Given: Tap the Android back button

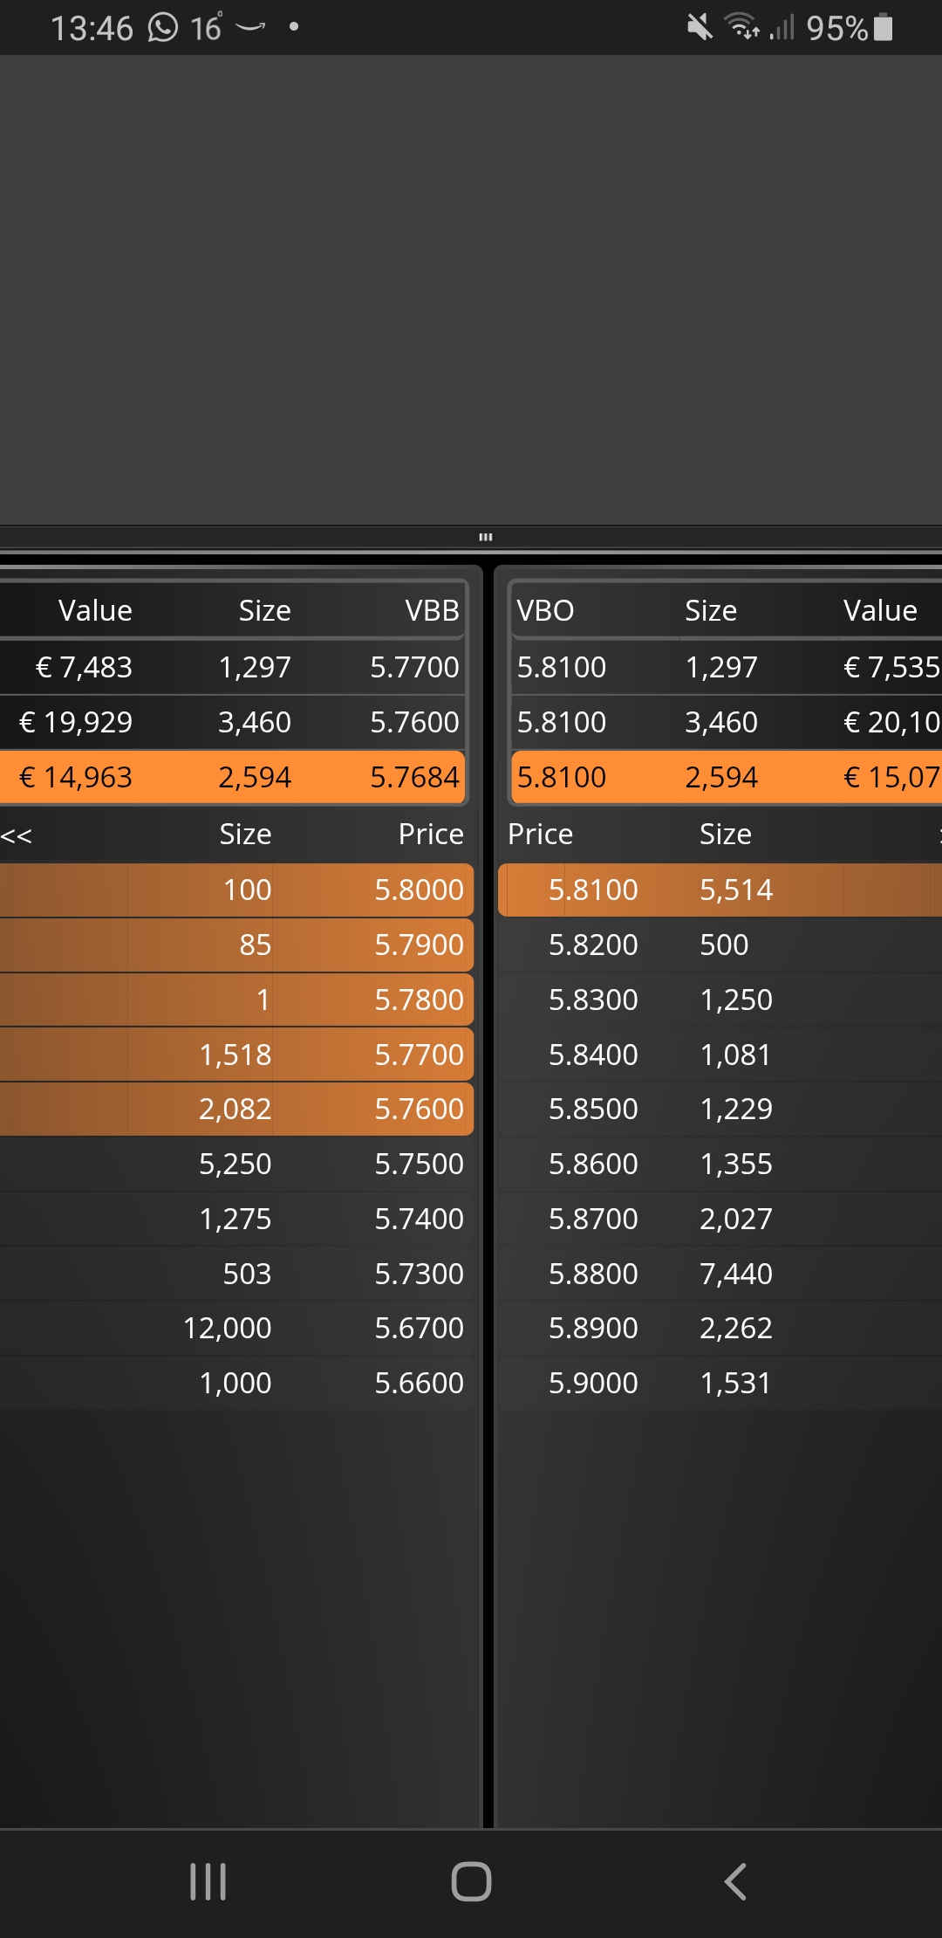Looking at the screenshot, I should click(735, 1881).
